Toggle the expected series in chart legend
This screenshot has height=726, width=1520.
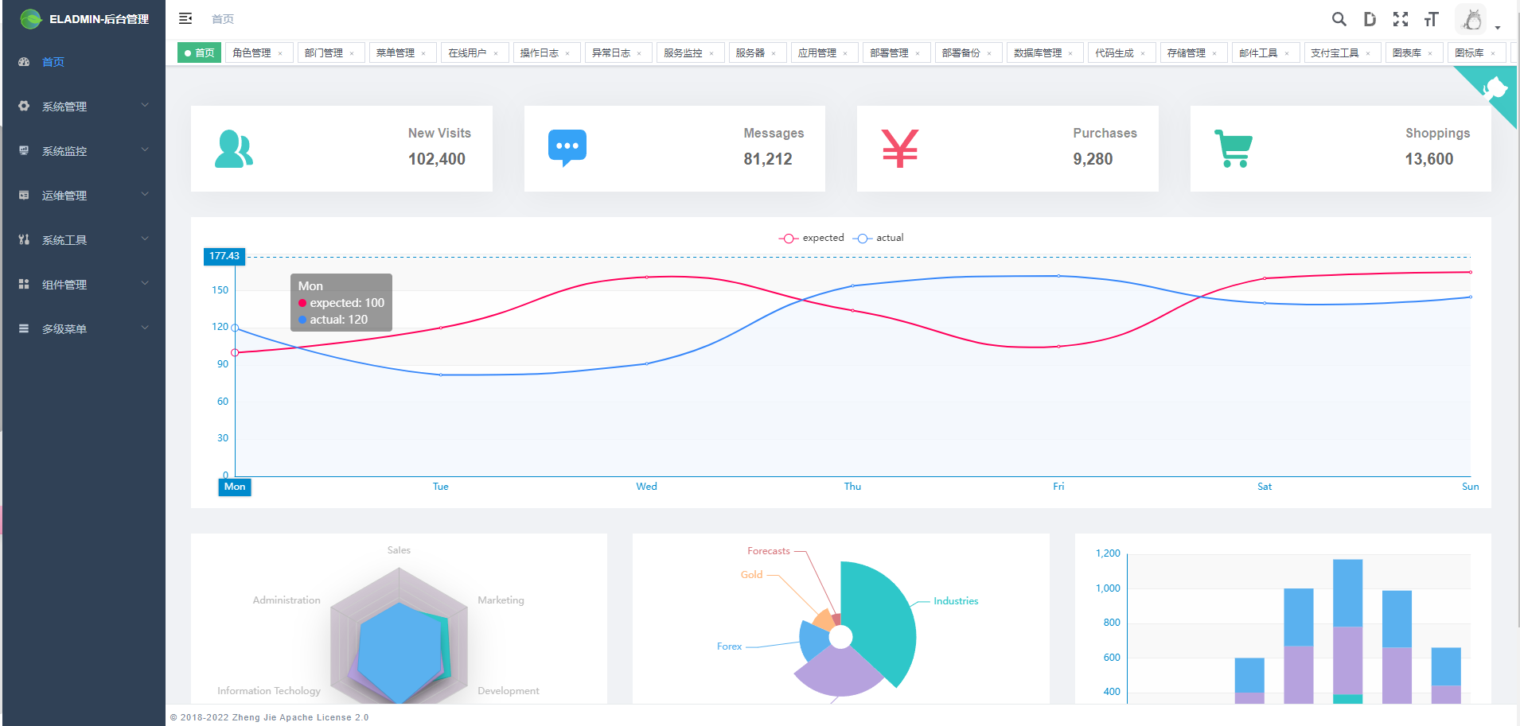pos(811,238)
